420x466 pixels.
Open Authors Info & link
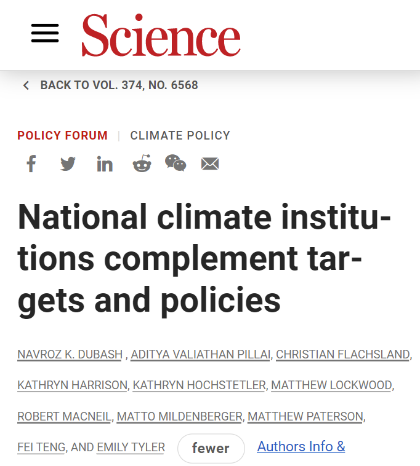[x=301, y=446]
